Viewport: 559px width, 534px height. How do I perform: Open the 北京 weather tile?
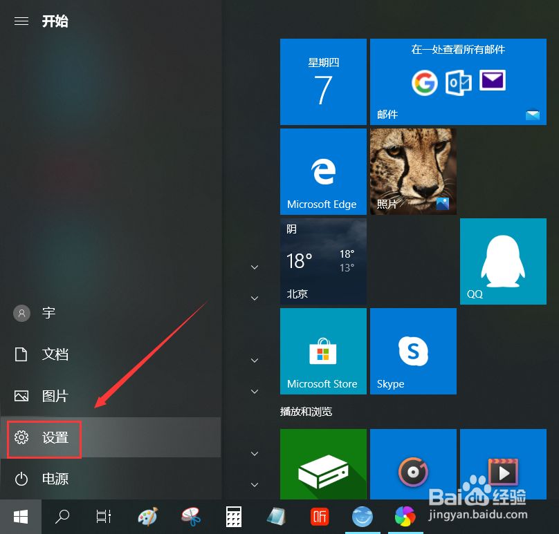coord(323,261)
